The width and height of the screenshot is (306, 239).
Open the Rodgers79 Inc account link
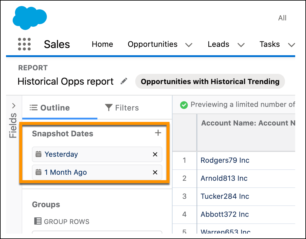coord(225,160)
